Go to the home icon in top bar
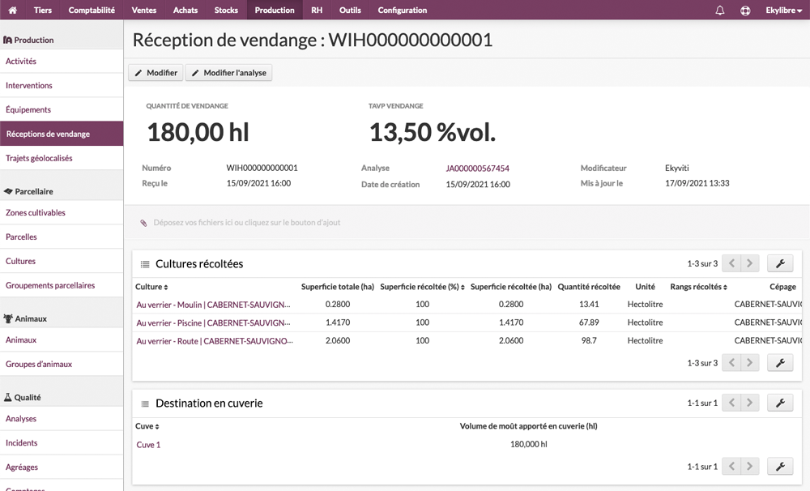The image size is (810, 491). click(12, 10)
